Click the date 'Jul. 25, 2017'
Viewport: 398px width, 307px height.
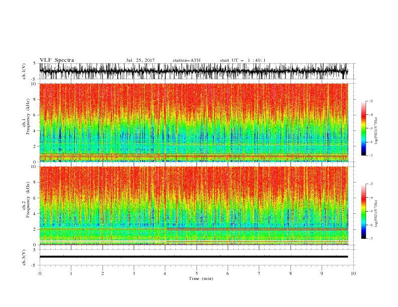click(x=140, y=60)
